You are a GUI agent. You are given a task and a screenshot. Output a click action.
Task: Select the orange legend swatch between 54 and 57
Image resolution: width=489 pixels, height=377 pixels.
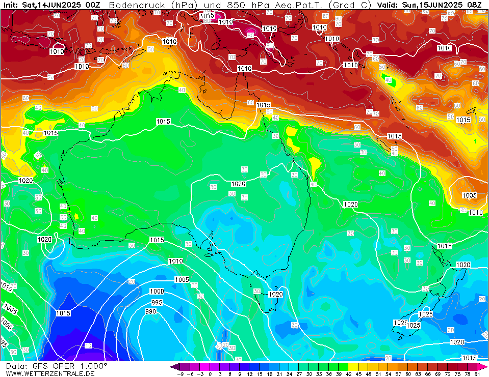[x=393, y=367]
